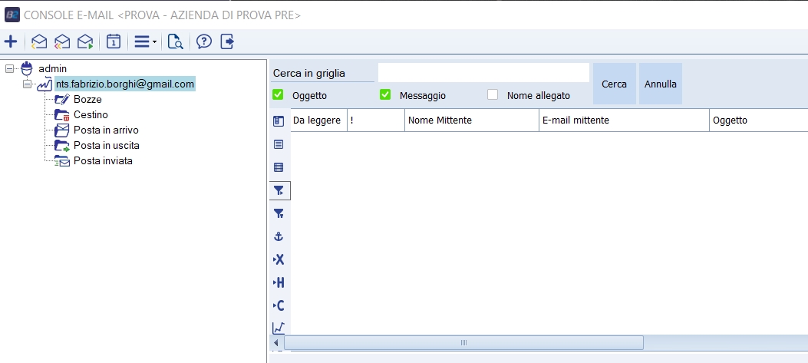Click the C export icon in grid sidebar
Viewport: 808px width, 363px height.
click(x=279, y=305)
